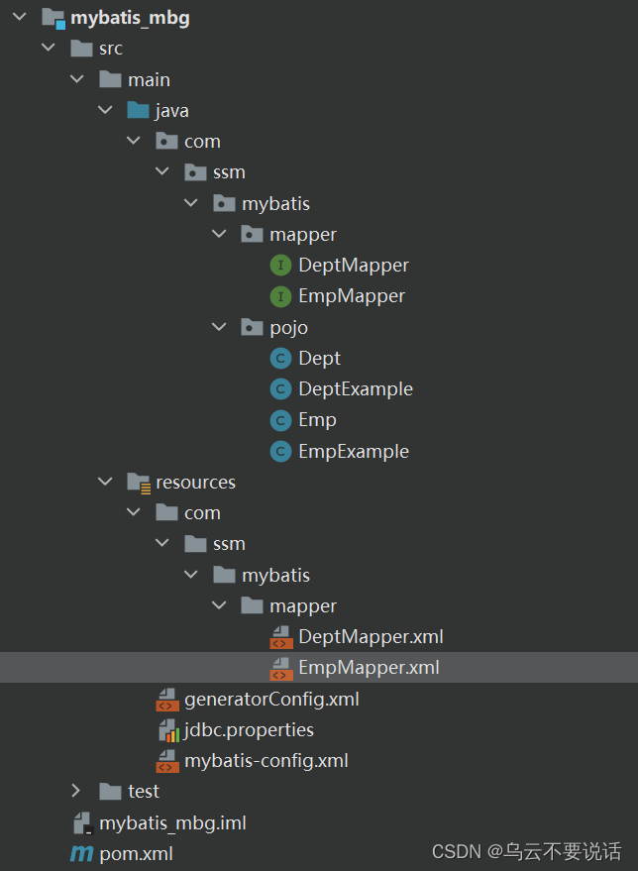The image size is (638, 871).
Task: Select the Dept class entry
Action: (319, 359)
